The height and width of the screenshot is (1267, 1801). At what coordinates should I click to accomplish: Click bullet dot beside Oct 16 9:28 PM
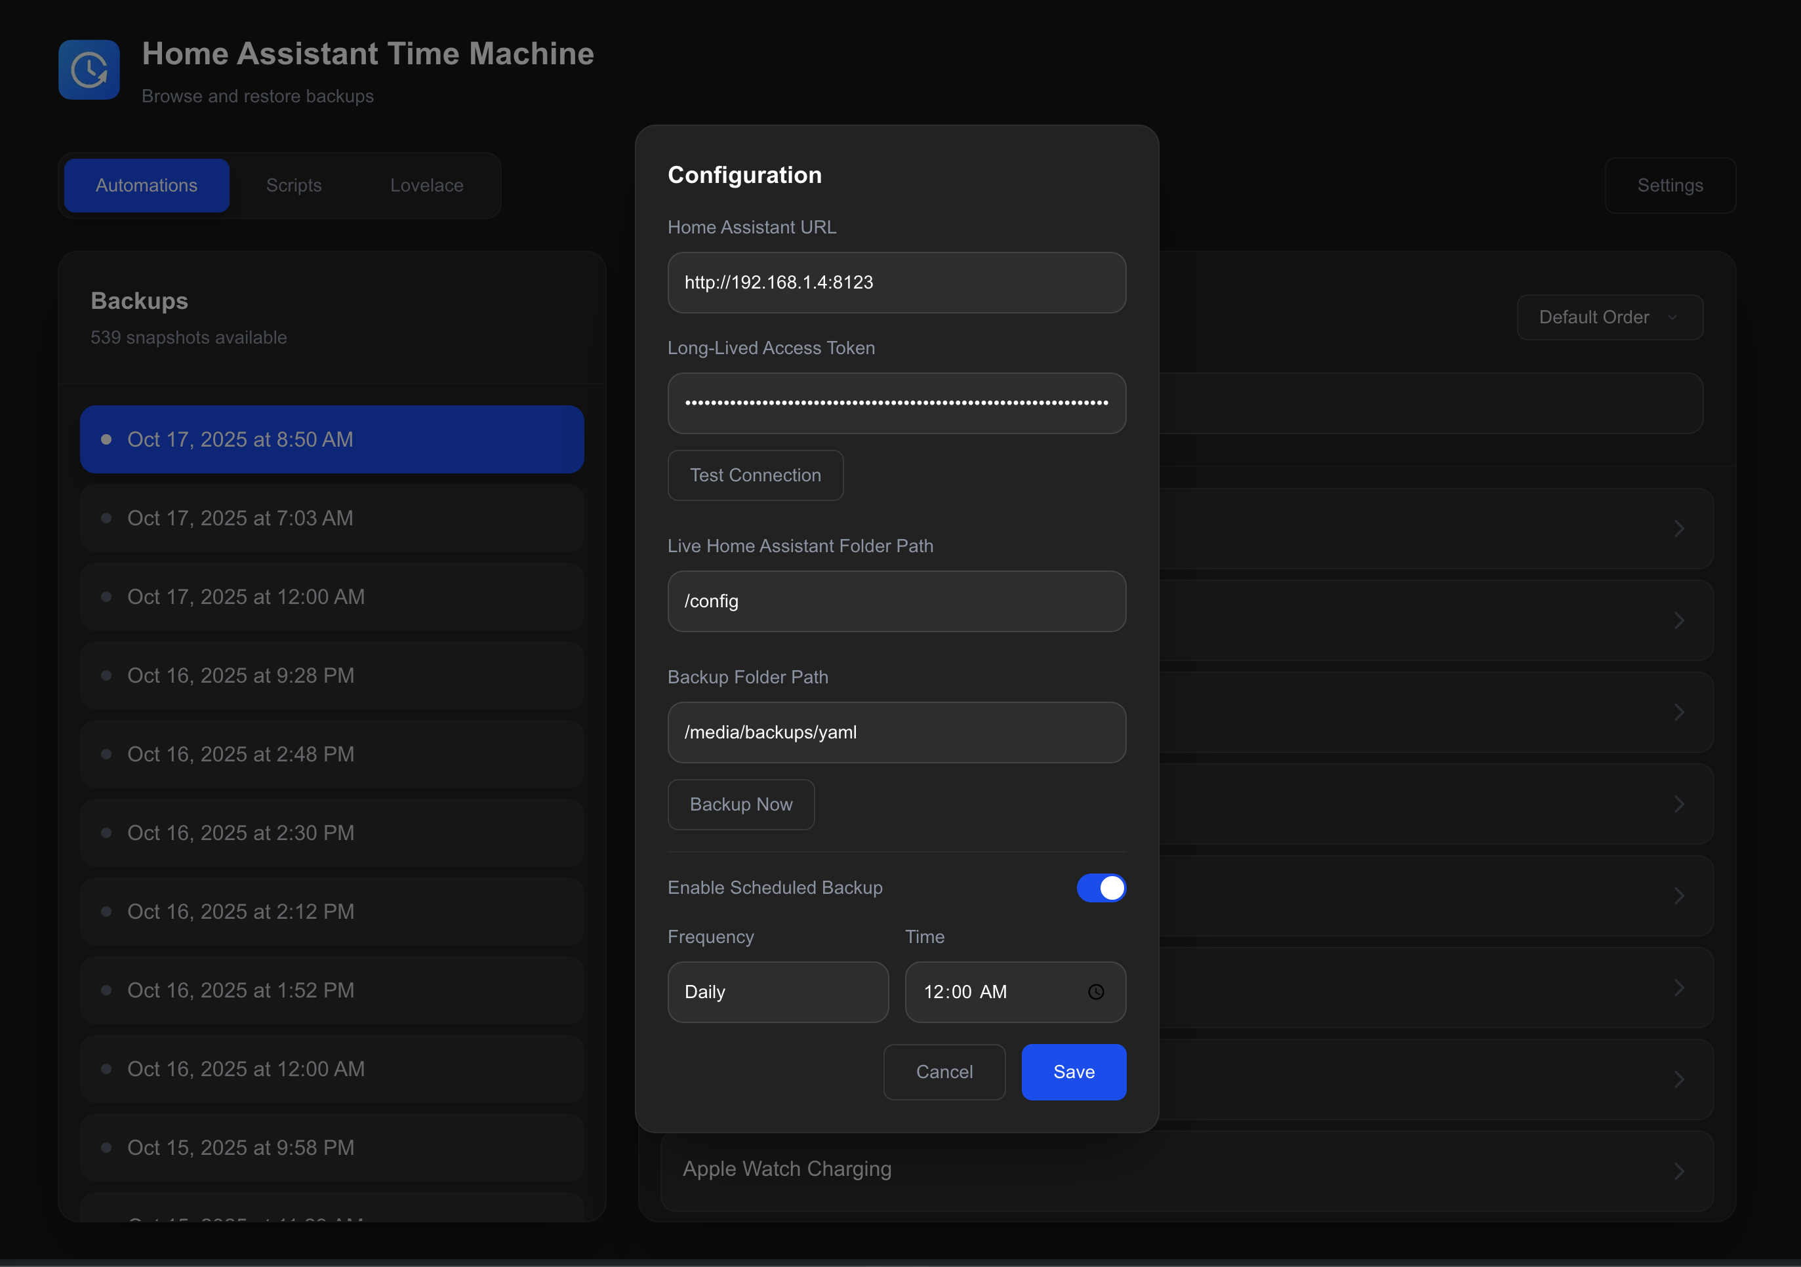coord(107,675)
